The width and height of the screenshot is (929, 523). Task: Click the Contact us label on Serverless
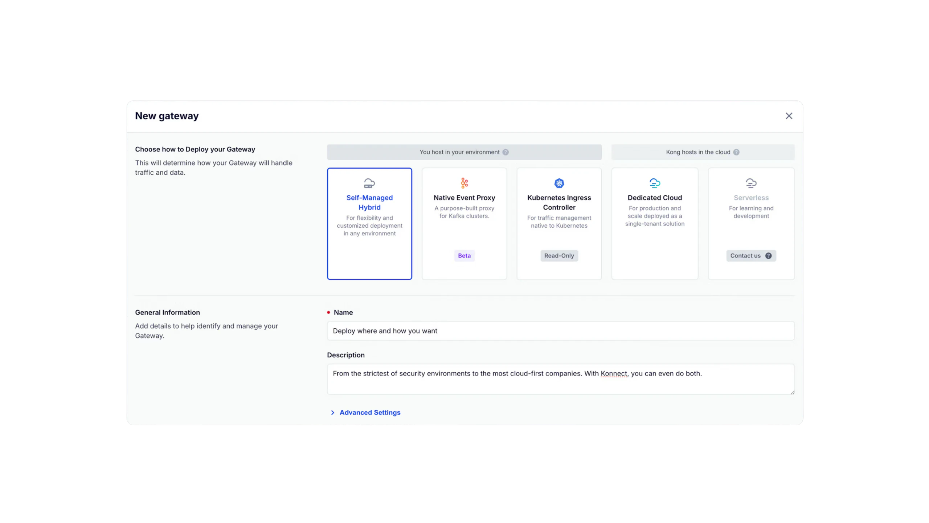click(745, 256)
